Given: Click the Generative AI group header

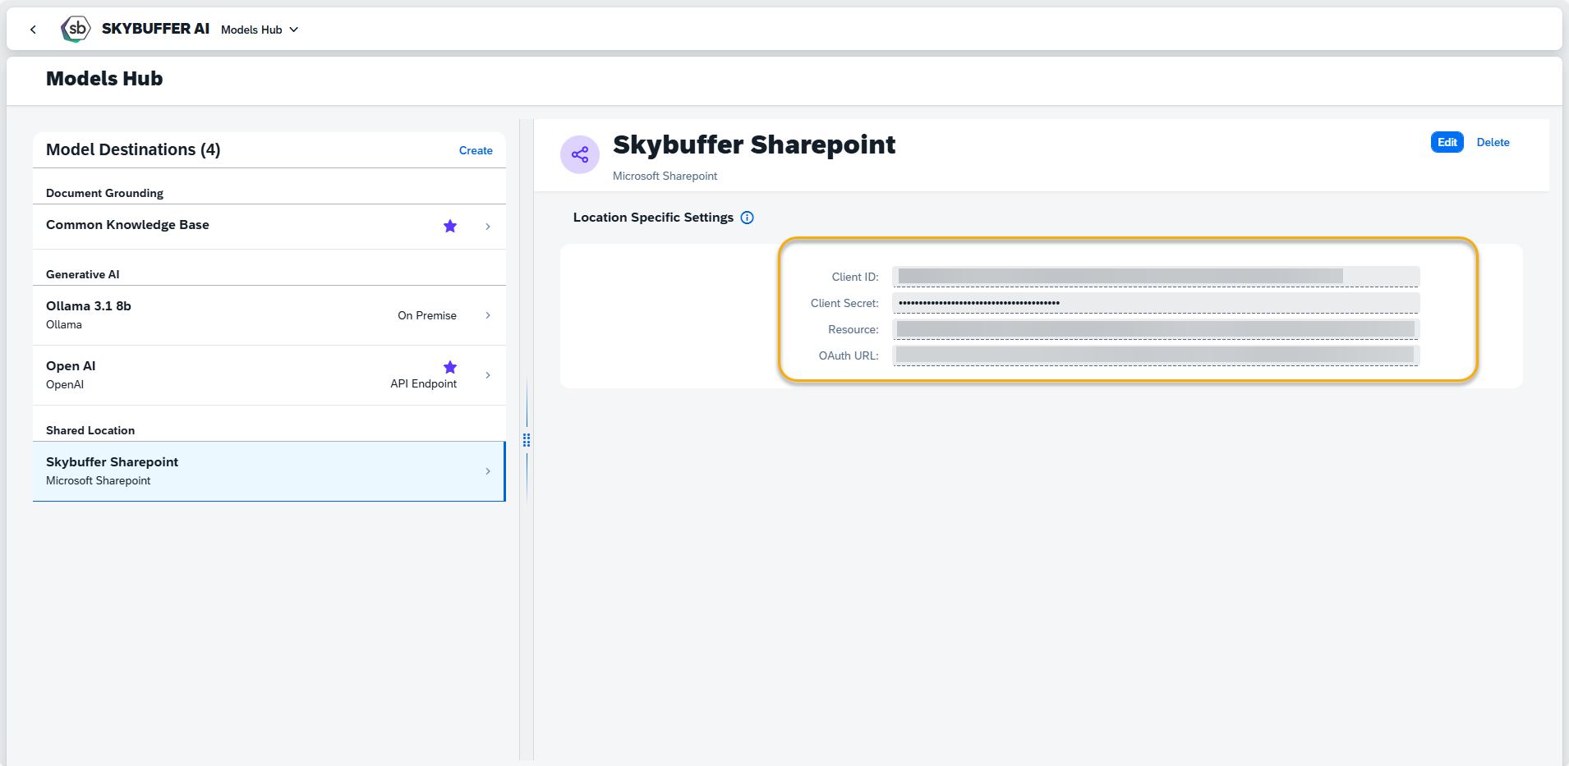Looking at the screenshot, I should [82, 274].
